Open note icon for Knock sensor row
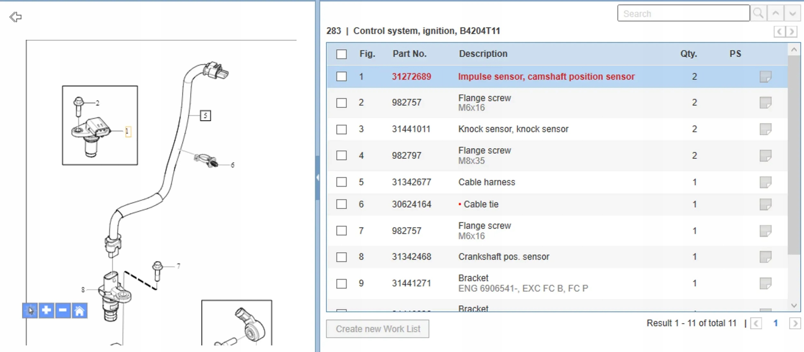 point(765,129)
